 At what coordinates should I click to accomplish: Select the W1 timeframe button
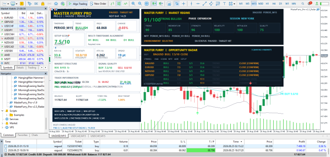tap(287, 3)
